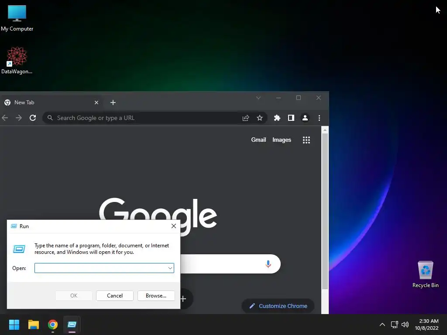447x335 pixels.
Task: Click the Open text field in Run
Action: [104, 268]
